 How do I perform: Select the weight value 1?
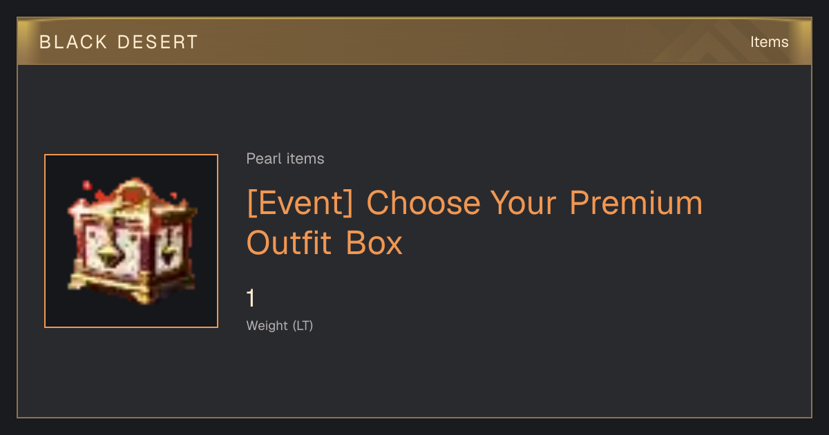(x=251, y=299)
